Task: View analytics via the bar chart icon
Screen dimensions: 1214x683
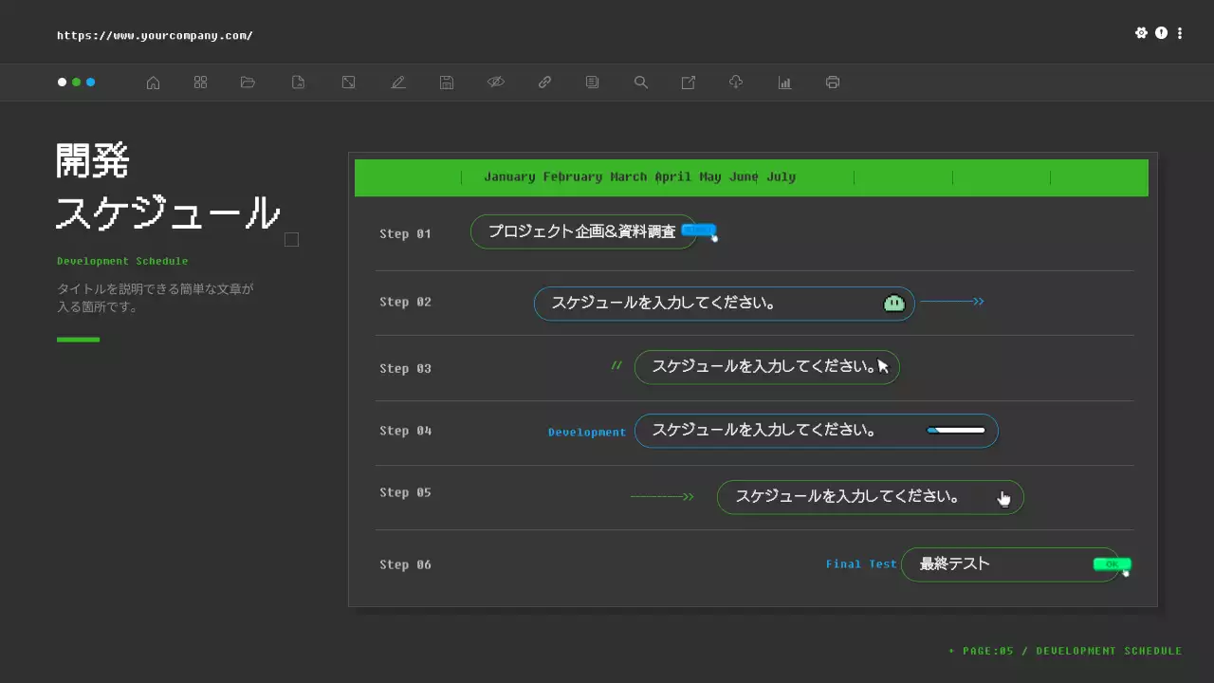Action: [784, 82]
